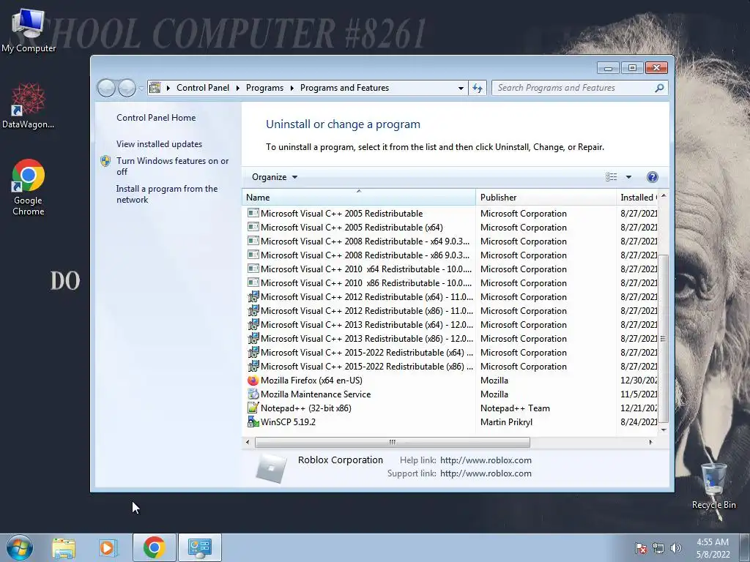Open the Action Center flag icon
This screenshot has width=750, height=562.
[x=641, y=548]
